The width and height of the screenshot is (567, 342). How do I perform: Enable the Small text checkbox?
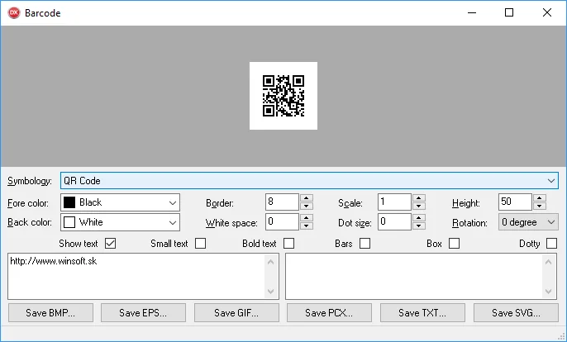click(x=200, y=244)
